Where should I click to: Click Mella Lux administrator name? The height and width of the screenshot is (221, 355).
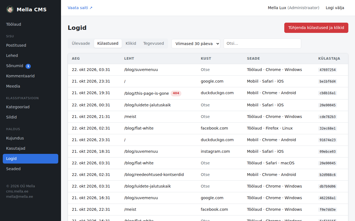(277, 8)
